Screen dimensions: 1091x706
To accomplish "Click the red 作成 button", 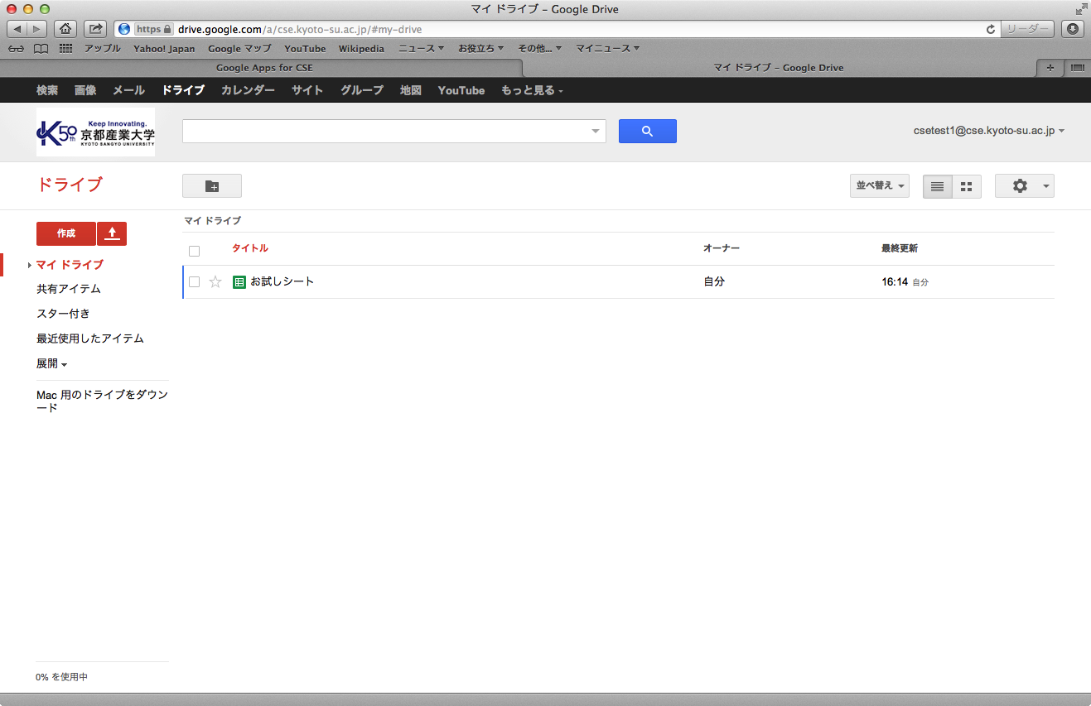I will click(x=66, y=233).
